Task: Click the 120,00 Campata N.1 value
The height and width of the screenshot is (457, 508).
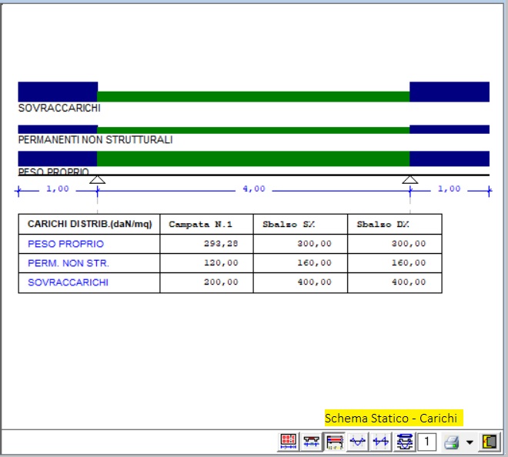Action: tap(221, 262)
